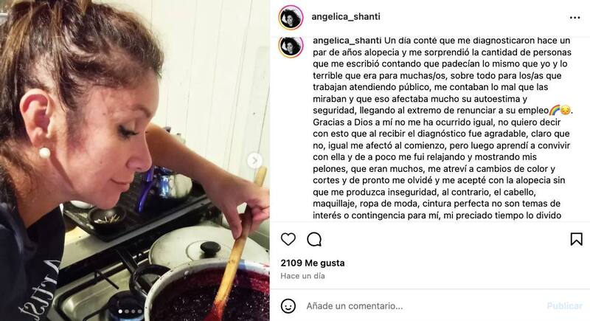
Task: Go to the next photo using the arrow
Action: [x=254, y=161]
